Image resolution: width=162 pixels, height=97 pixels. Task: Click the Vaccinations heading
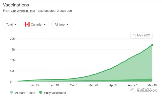(16, 5)
